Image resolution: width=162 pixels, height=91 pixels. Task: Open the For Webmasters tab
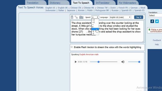(128, 3)
